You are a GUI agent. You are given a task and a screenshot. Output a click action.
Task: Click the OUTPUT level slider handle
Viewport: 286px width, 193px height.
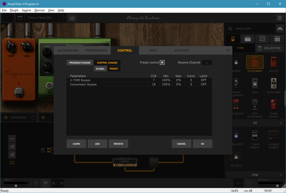point(277,186)
